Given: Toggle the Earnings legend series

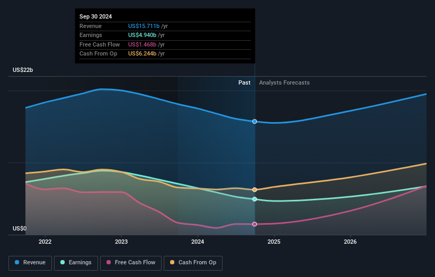Looking at the screenshot, I should [x=76, y=263].
